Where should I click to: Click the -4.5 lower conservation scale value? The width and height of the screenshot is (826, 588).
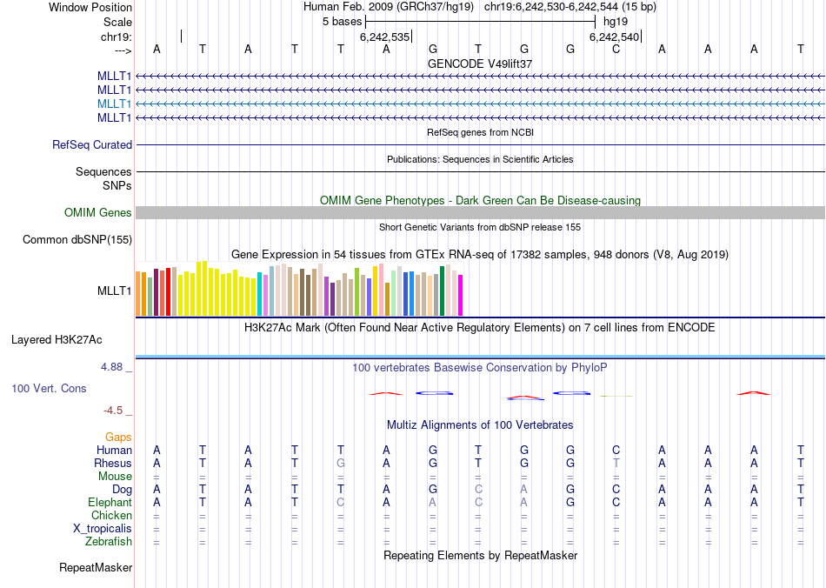pyautogui.click(x=113, y=411)
